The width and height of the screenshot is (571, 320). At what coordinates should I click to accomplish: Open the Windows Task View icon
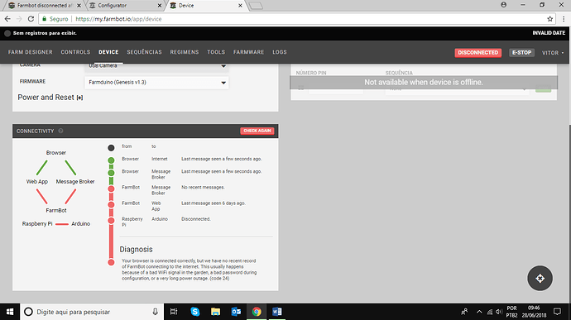(x=174, y=312)
